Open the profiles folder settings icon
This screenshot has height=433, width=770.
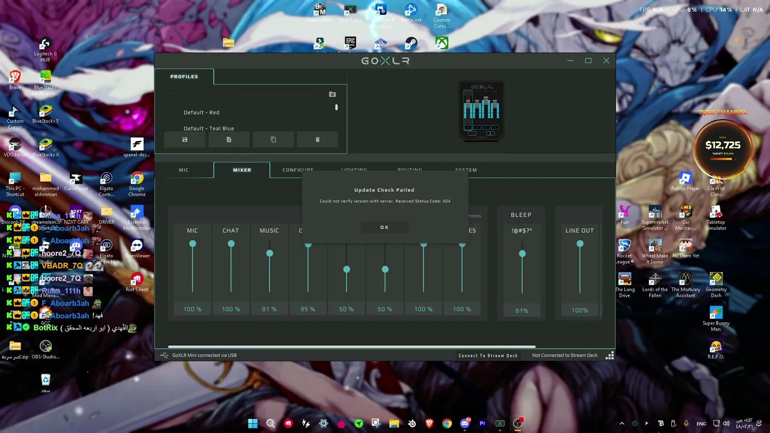click(332, 94)
